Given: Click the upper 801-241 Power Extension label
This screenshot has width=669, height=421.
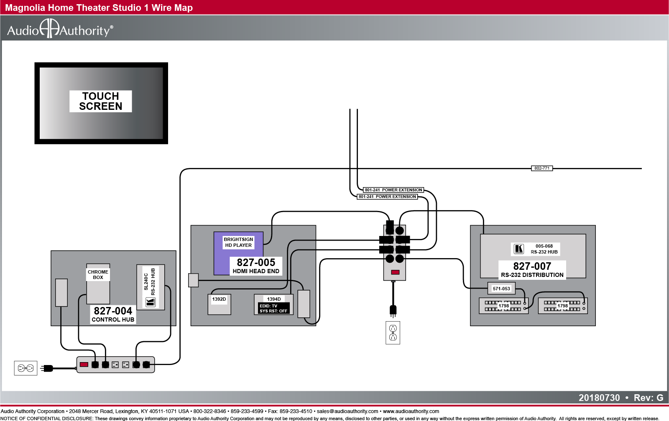Looking at the screenshot, I should [x=393, y=190].
